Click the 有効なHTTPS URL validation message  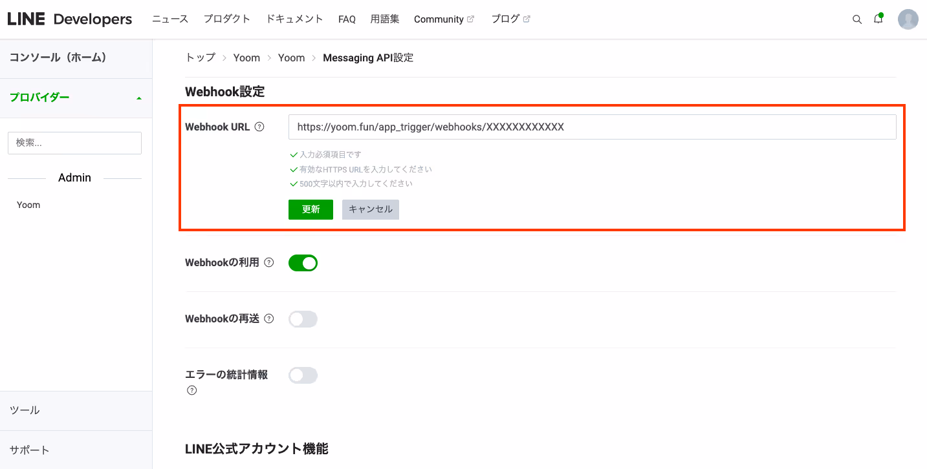pyautogui.click(x=365, y=169)
